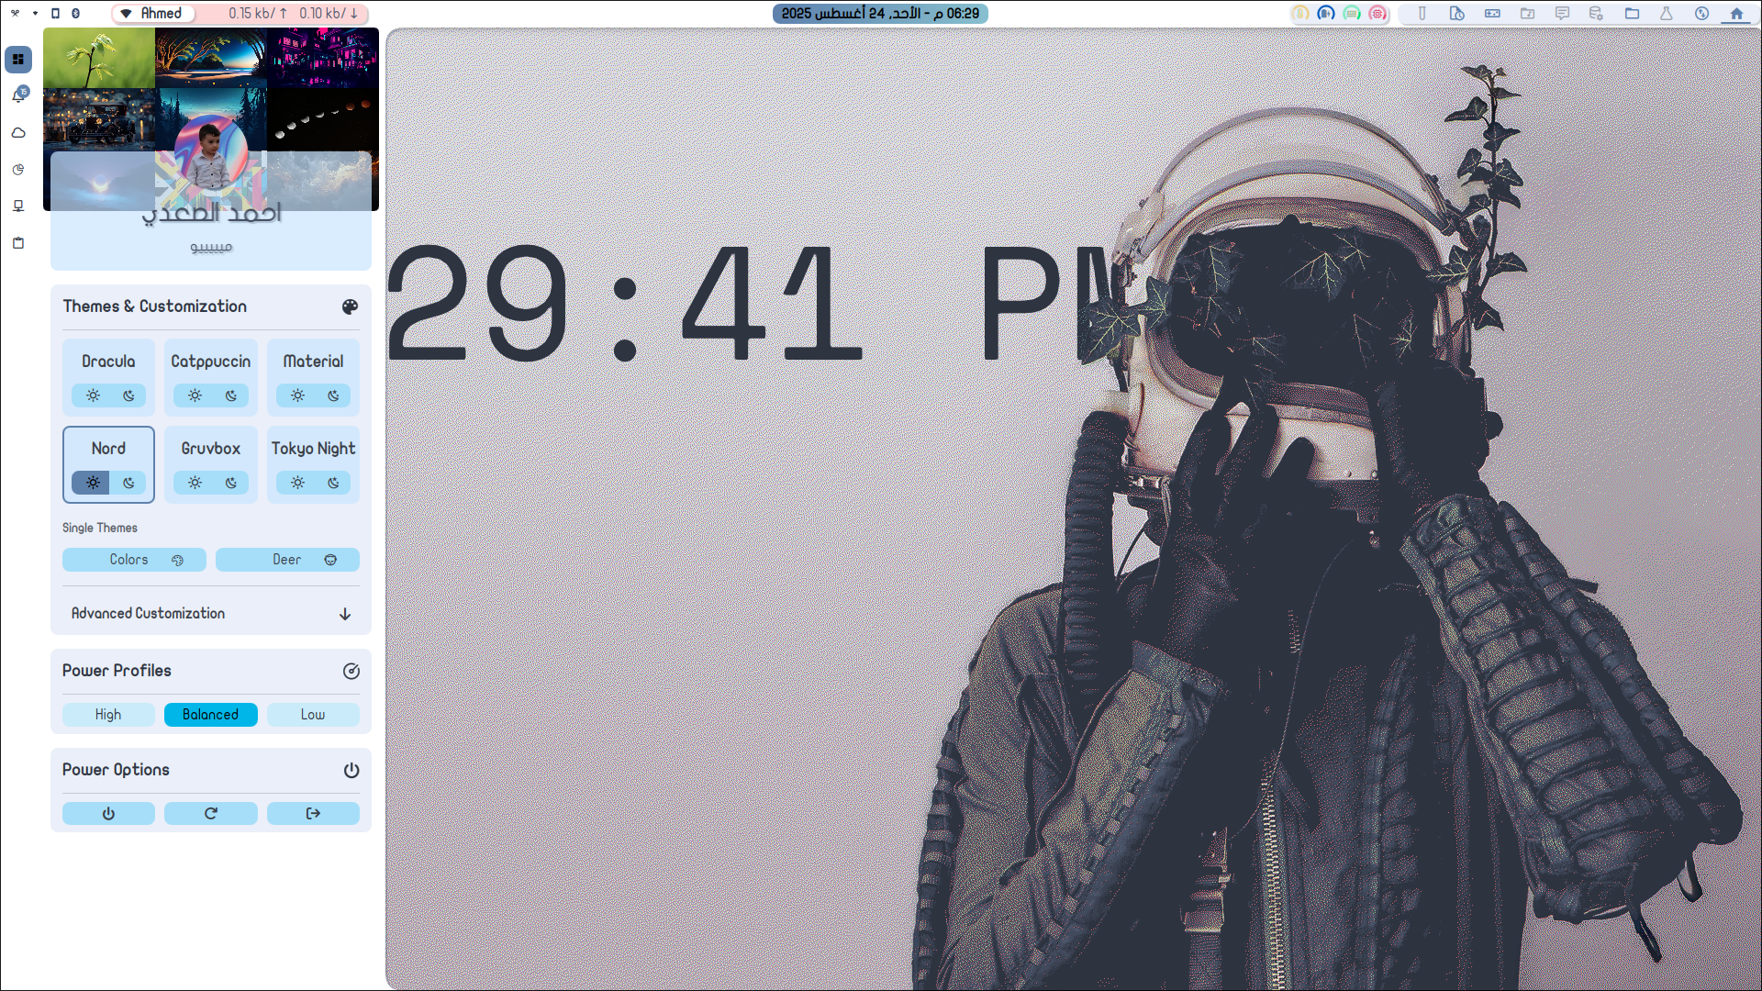Select the High power profile
The width and height of the screenshot is (1762, 991).
click(x=108, y=715)
